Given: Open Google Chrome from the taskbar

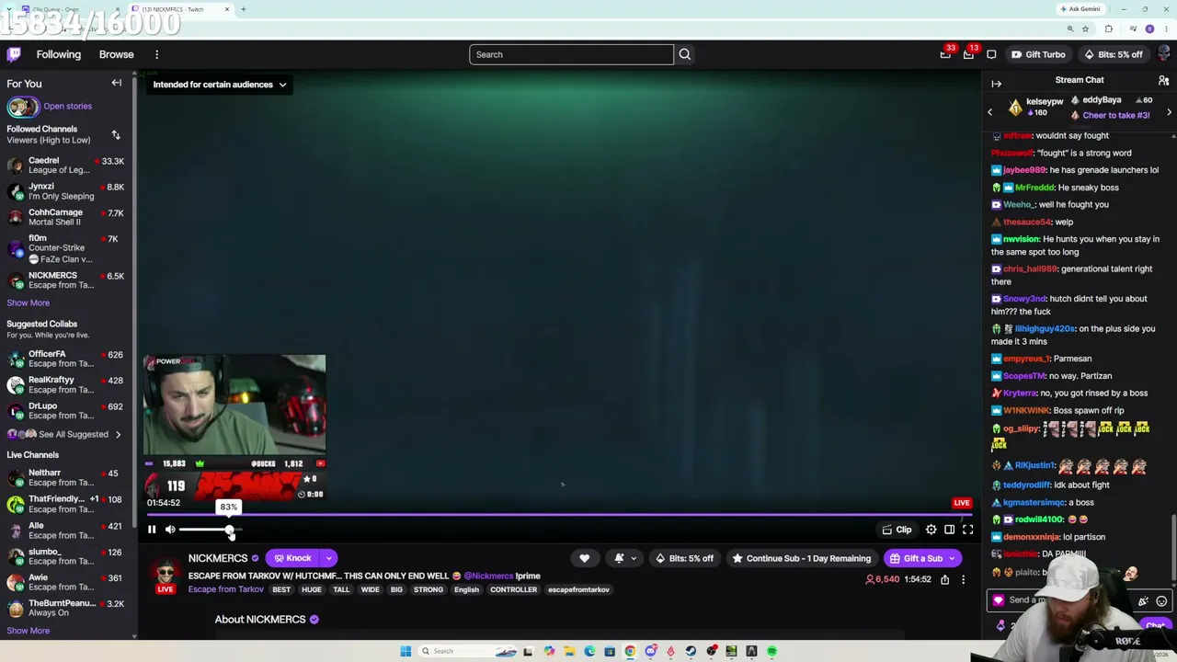Looking at the screenshot, I should [x=630, y=651].
